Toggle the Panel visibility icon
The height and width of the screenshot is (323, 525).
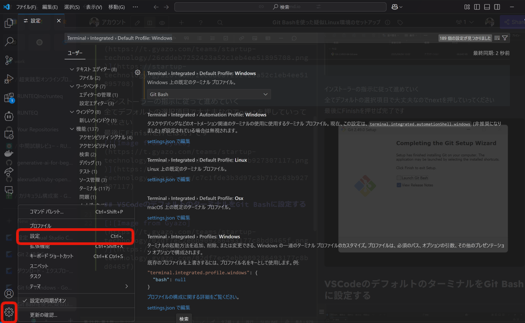click(487, 7)
